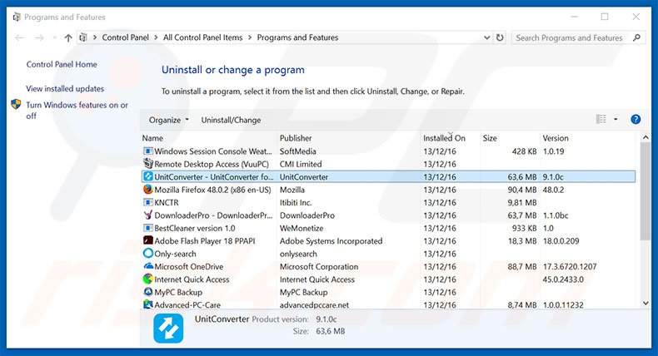
Task: Expand the chevron after All Control Panel Items
Action: tap(250, 37)
